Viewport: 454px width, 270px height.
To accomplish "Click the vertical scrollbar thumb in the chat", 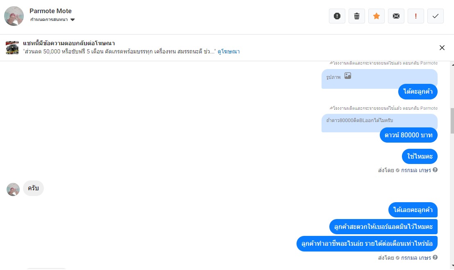I will (x=452, y=121).
